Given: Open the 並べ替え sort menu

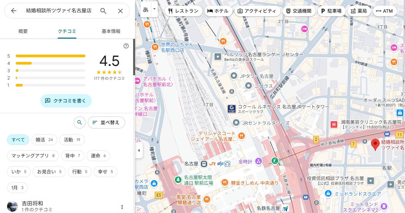Looking at the screenshot, I should pyautogui.click(x=106, y=122).
